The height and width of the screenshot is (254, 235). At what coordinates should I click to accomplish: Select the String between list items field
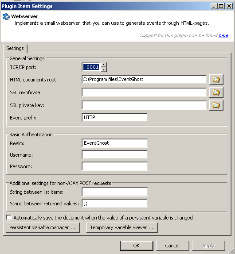point(115,192)
